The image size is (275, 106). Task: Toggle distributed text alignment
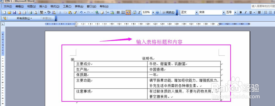259,12
